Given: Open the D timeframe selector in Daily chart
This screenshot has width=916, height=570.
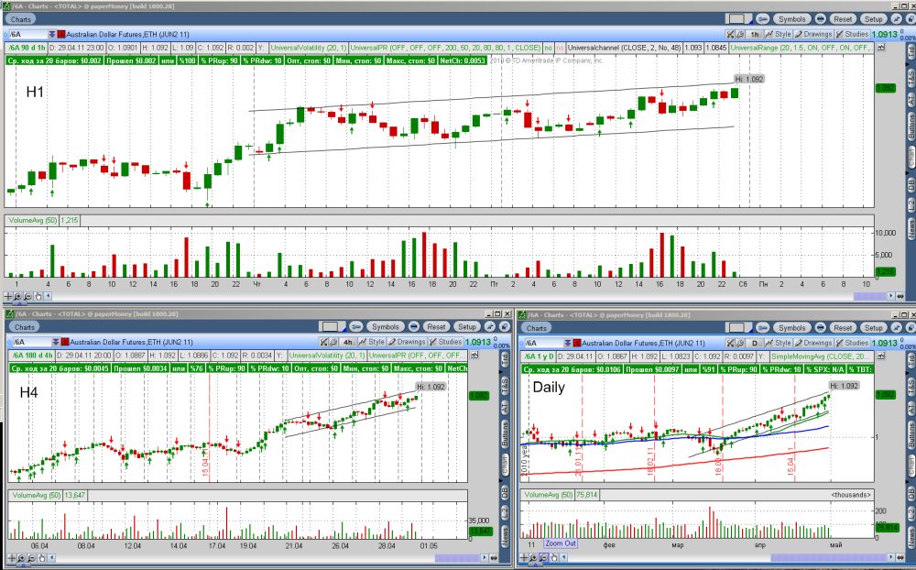Looking at the screenshot, I should [755, 343].
